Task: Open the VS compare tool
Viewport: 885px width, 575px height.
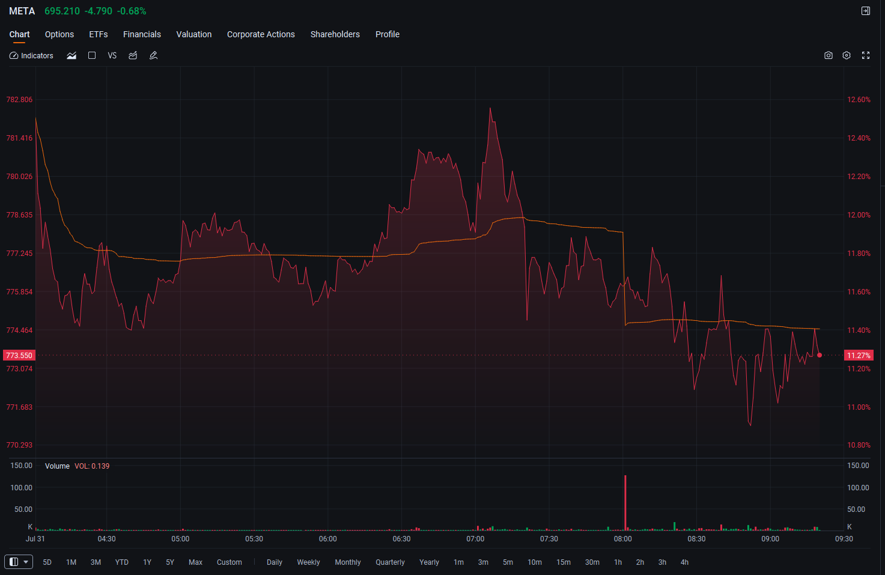Action: (x=112, y=55)
